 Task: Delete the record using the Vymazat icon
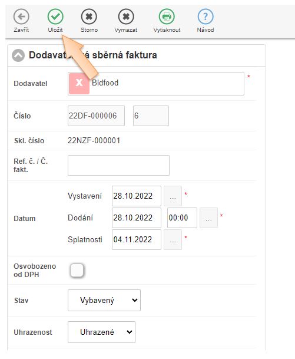click(126, 17)
